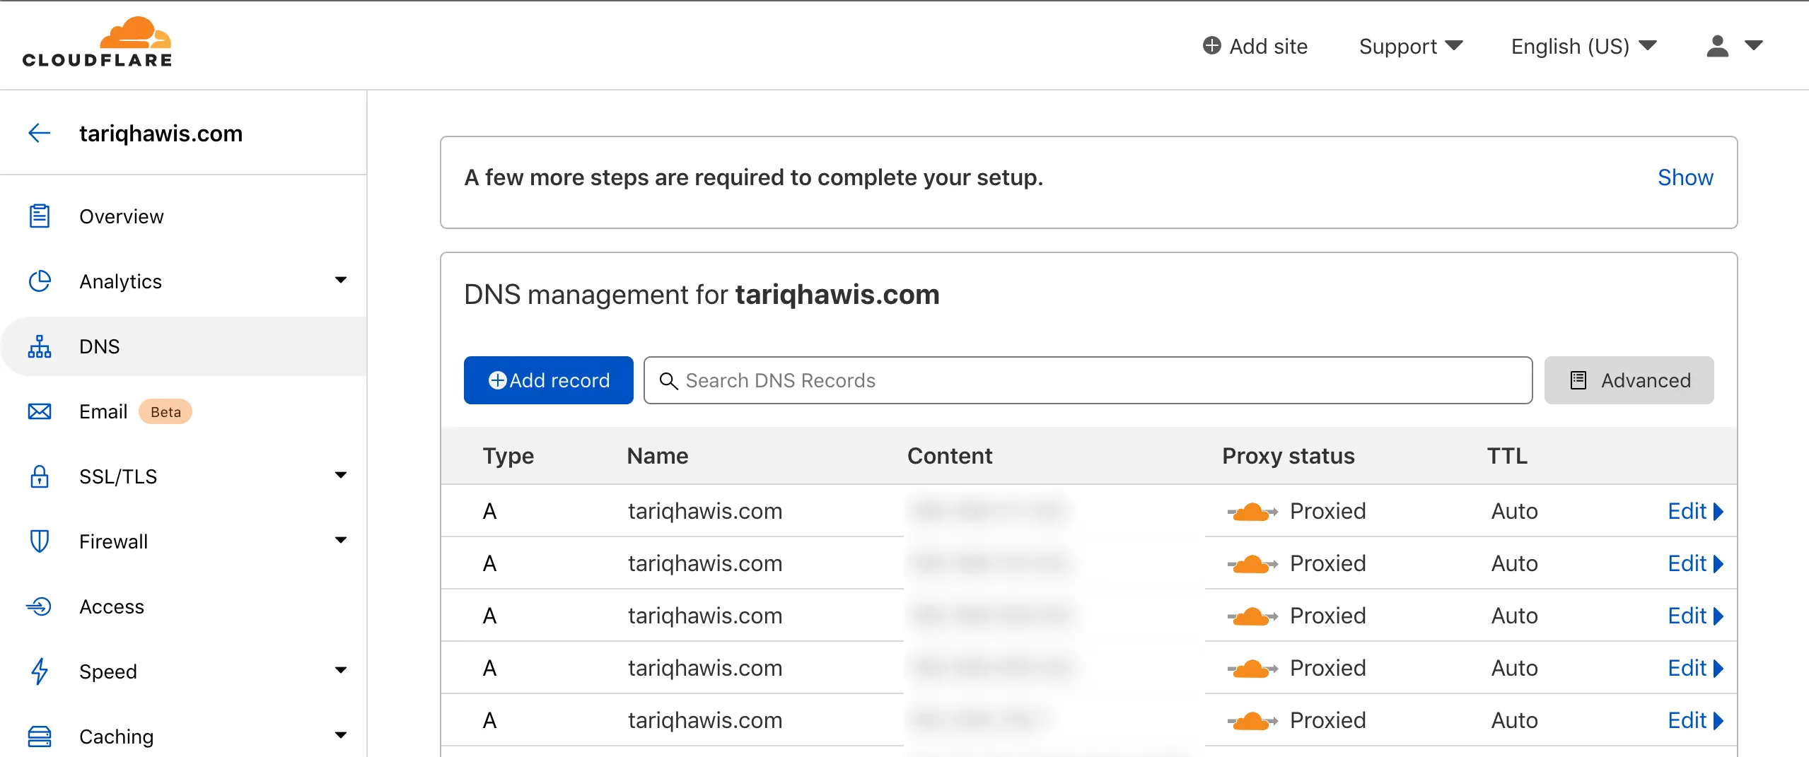Image resolution: width=1809 pixels, height=757 pixels.
Task: Show the remaining setup steps
Action: 1686,177
